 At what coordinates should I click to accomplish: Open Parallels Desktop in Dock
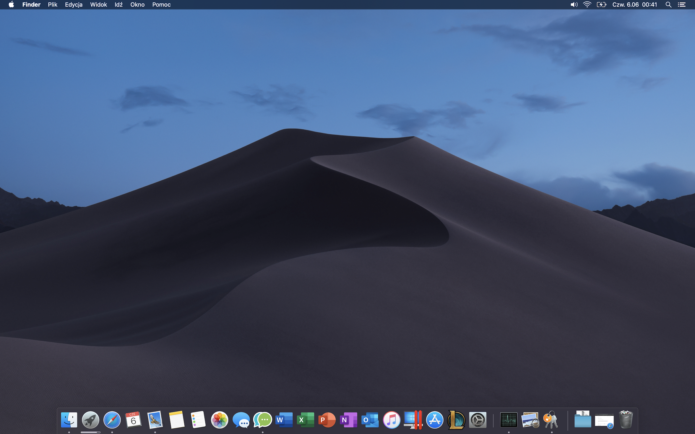pyautogui.click(x=413, y=420)
